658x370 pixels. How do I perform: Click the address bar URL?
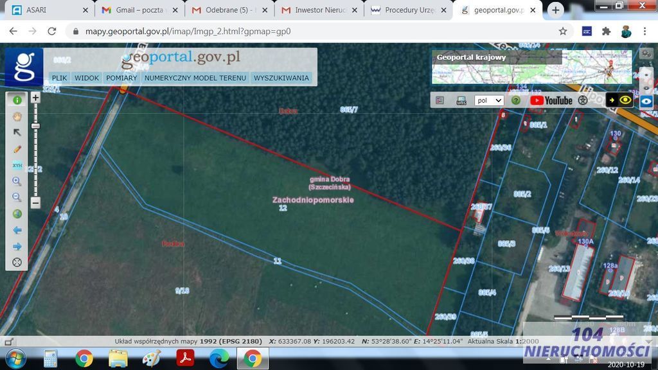[188, 31]
